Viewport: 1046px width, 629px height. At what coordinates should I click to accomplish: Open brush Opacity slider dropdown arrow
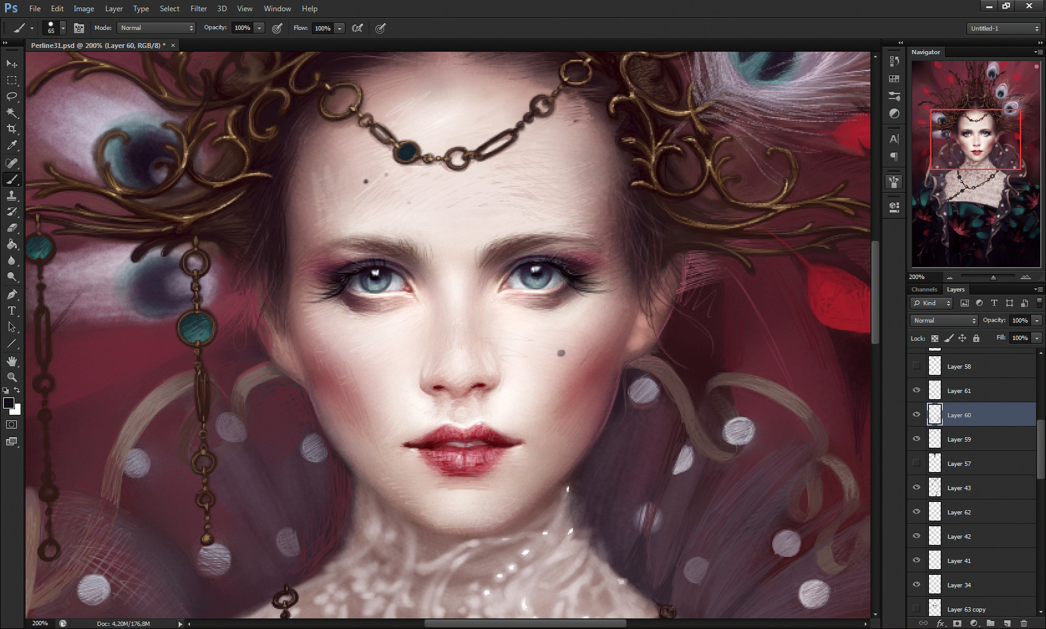coord(260,28)
